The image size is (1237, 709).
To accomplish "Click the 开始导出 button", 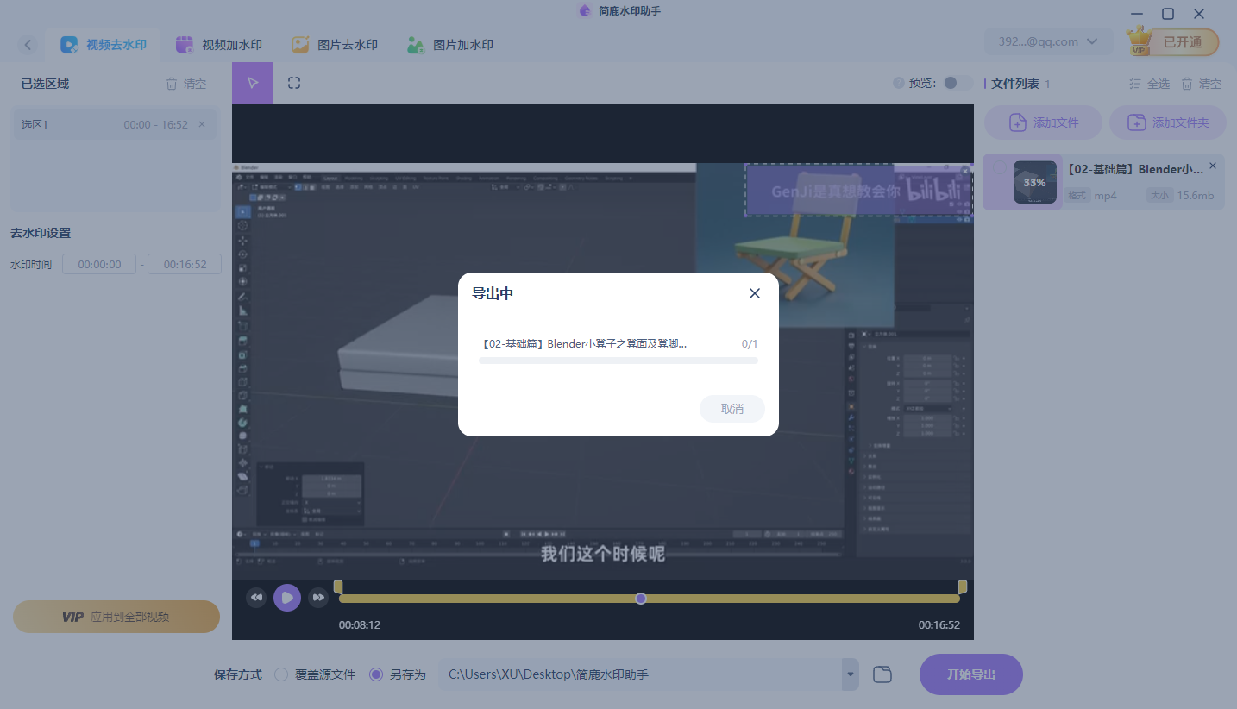I will pyautogui.click(x=970, y=674).
